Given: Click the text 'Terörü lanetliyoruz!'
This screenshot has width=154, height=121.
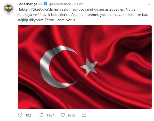Looking at the screenshot, I should (60, 20).
